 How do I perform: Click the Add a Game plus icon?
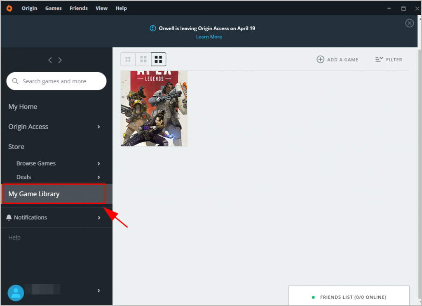pos(320,59)
